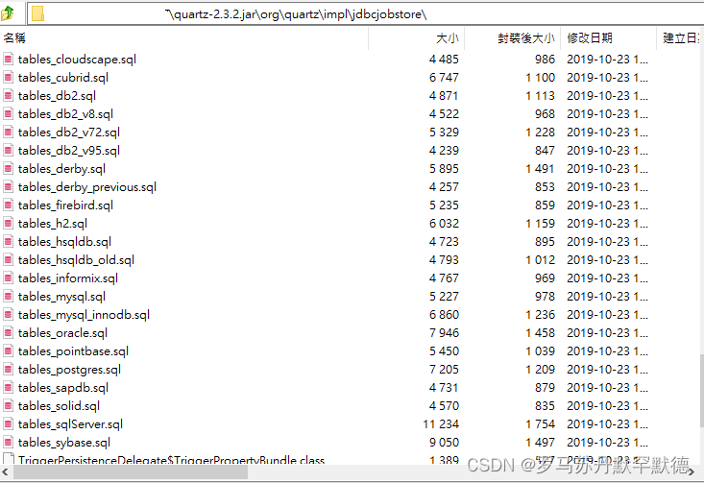Click the tables_postgres.sql file icon
This screenshot has width=704, height=483.
click(8, 370)
